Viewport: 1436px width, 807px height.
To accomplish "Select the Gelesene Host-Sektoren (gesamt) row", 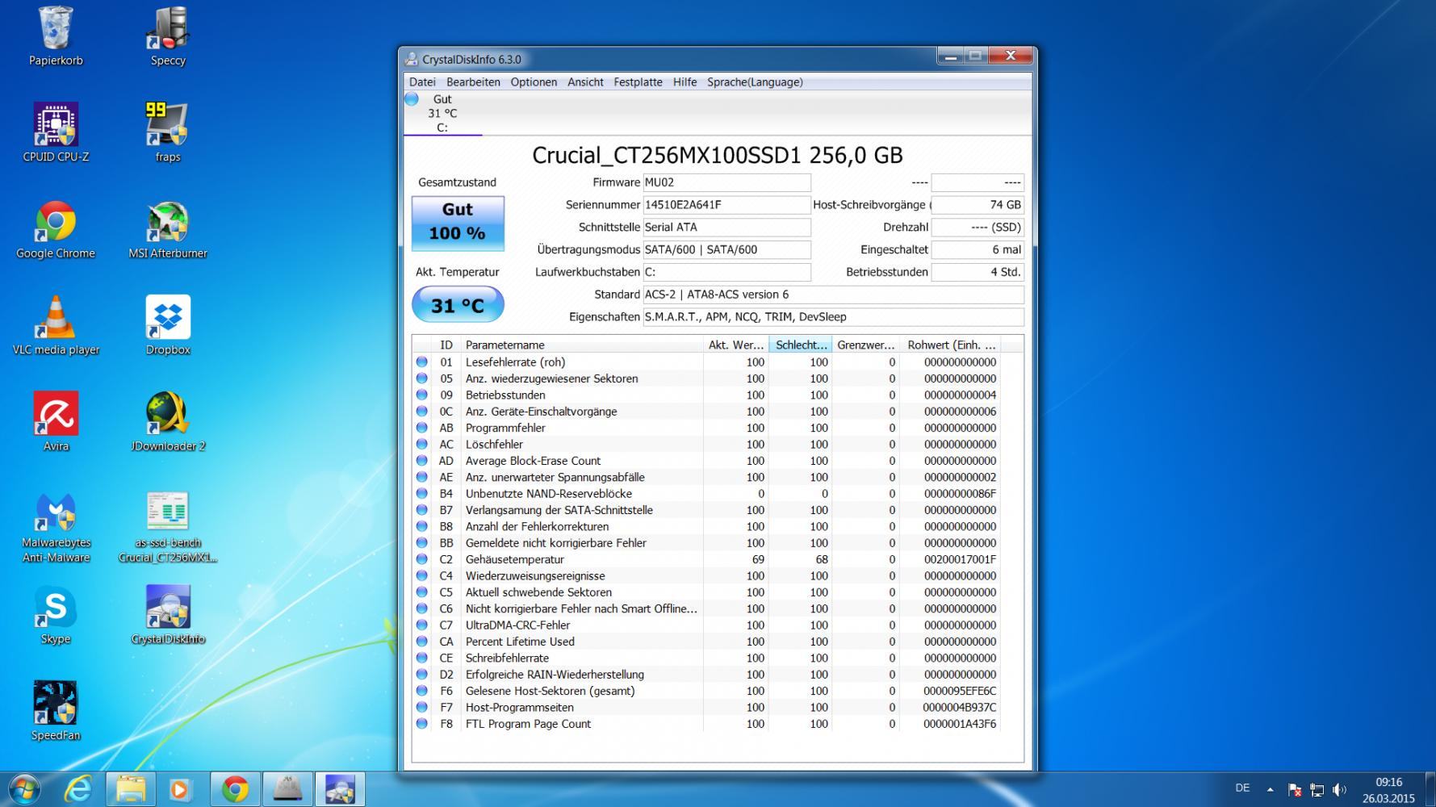I will click(708, 691).
